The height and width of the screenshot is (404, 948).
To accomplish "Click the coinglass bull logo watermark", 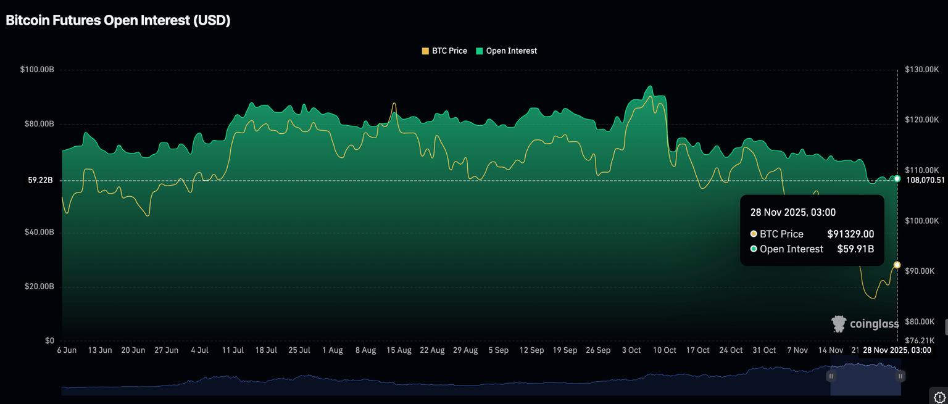I will click(x=839, y=324).
